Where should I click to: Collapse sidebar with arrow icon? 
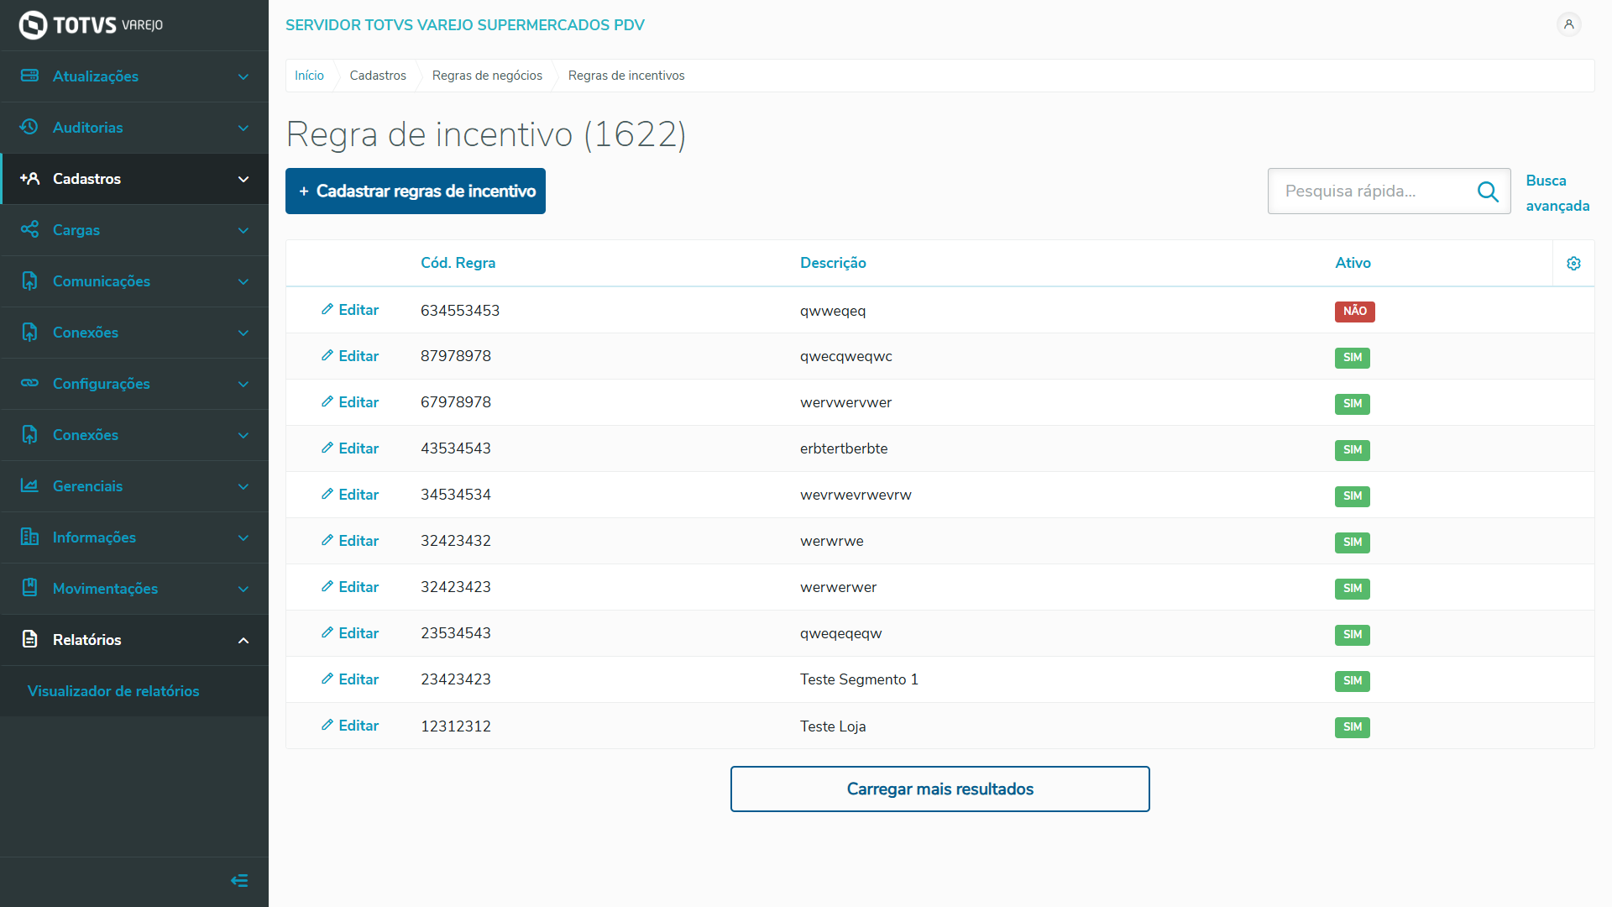[239, 880]
